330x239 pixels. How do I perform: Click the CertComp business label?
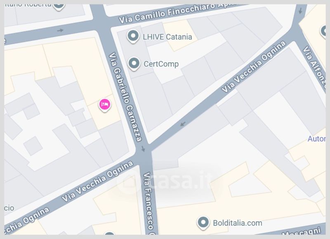[x=161, y=64]
